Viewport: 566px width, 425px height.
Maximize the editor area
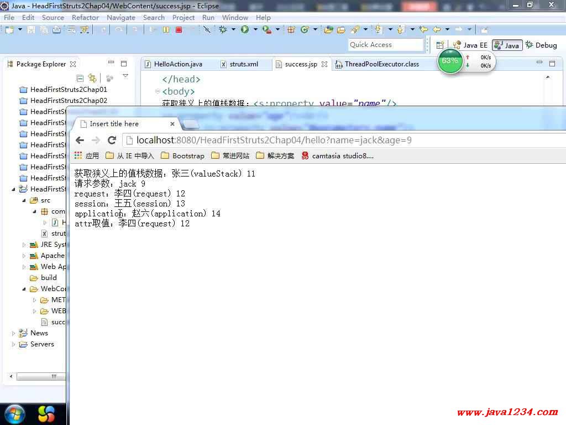point(552,63)
